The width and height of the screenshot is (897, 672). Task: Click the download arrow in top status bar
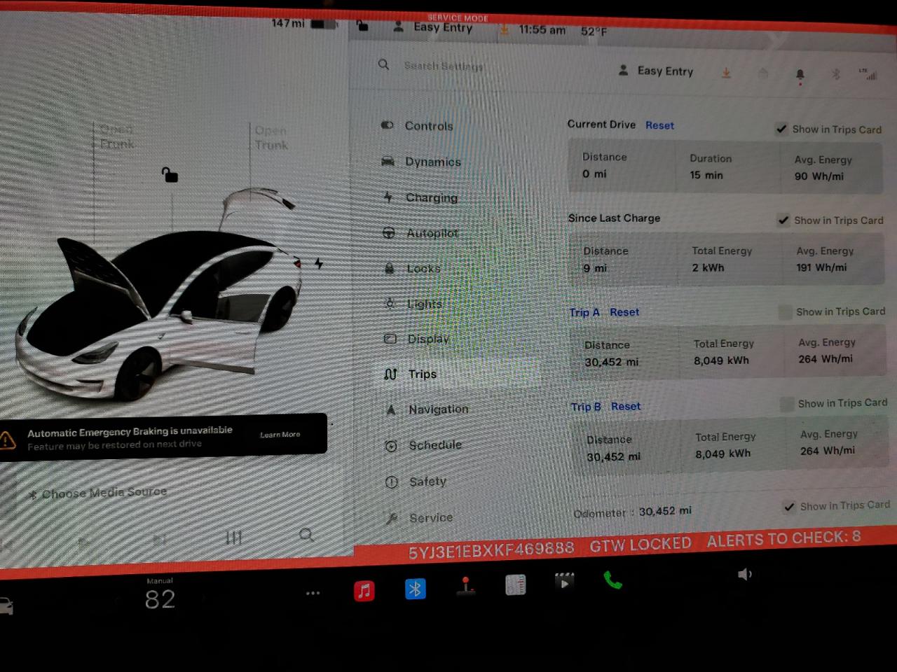[x=504, y=29]
